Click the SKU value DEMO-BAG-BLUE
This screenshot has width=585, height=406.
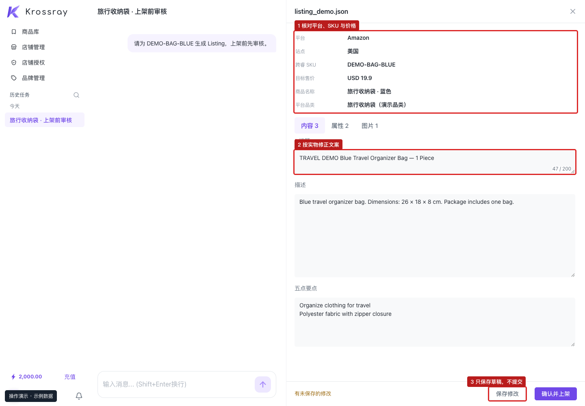[371, 65]
